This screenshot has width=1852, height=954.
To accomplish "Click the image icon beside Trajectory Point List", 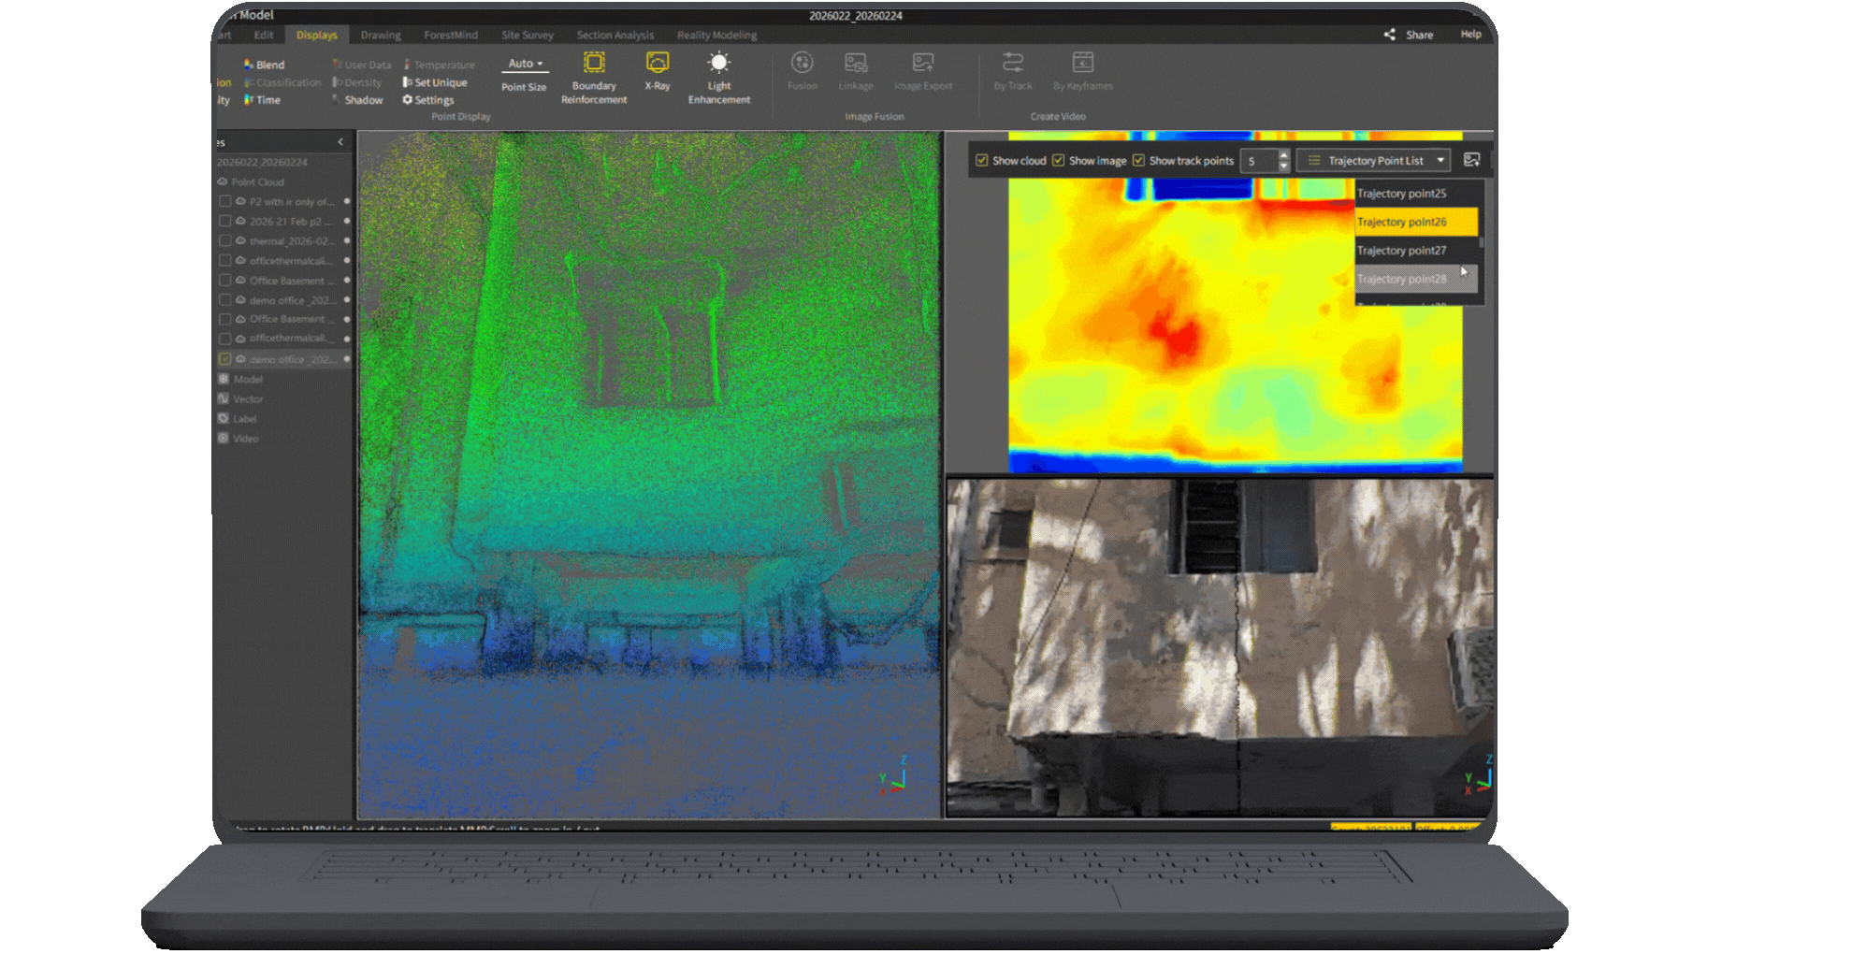I will (x=1471, y=160).
